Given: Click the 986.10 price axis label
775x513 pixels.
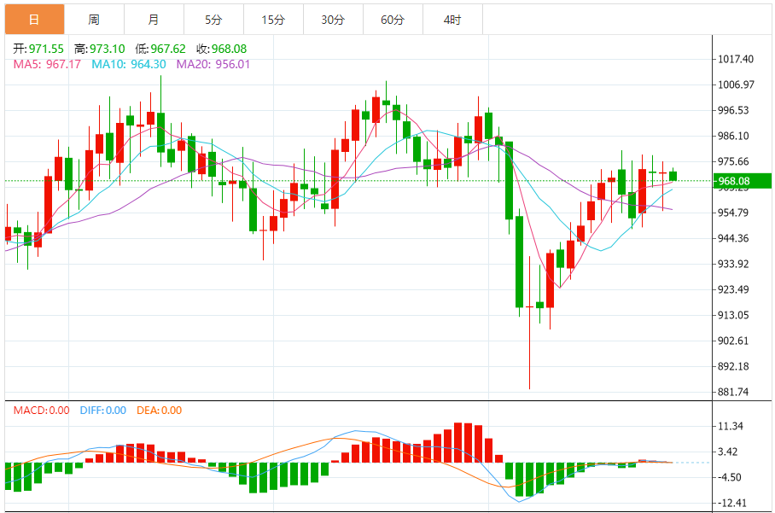Looking at the screenshot, I should 733,136.
